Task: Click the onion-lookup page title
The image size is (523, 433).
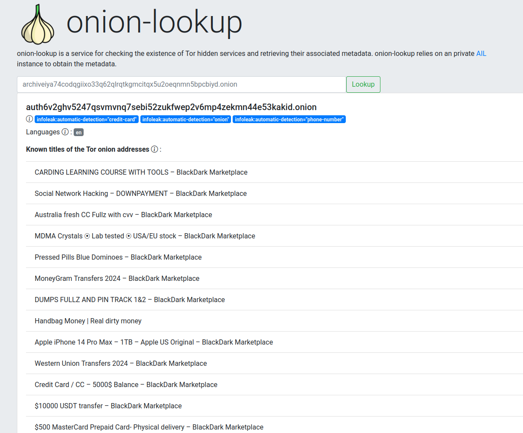Action: [x=154, y=23]
